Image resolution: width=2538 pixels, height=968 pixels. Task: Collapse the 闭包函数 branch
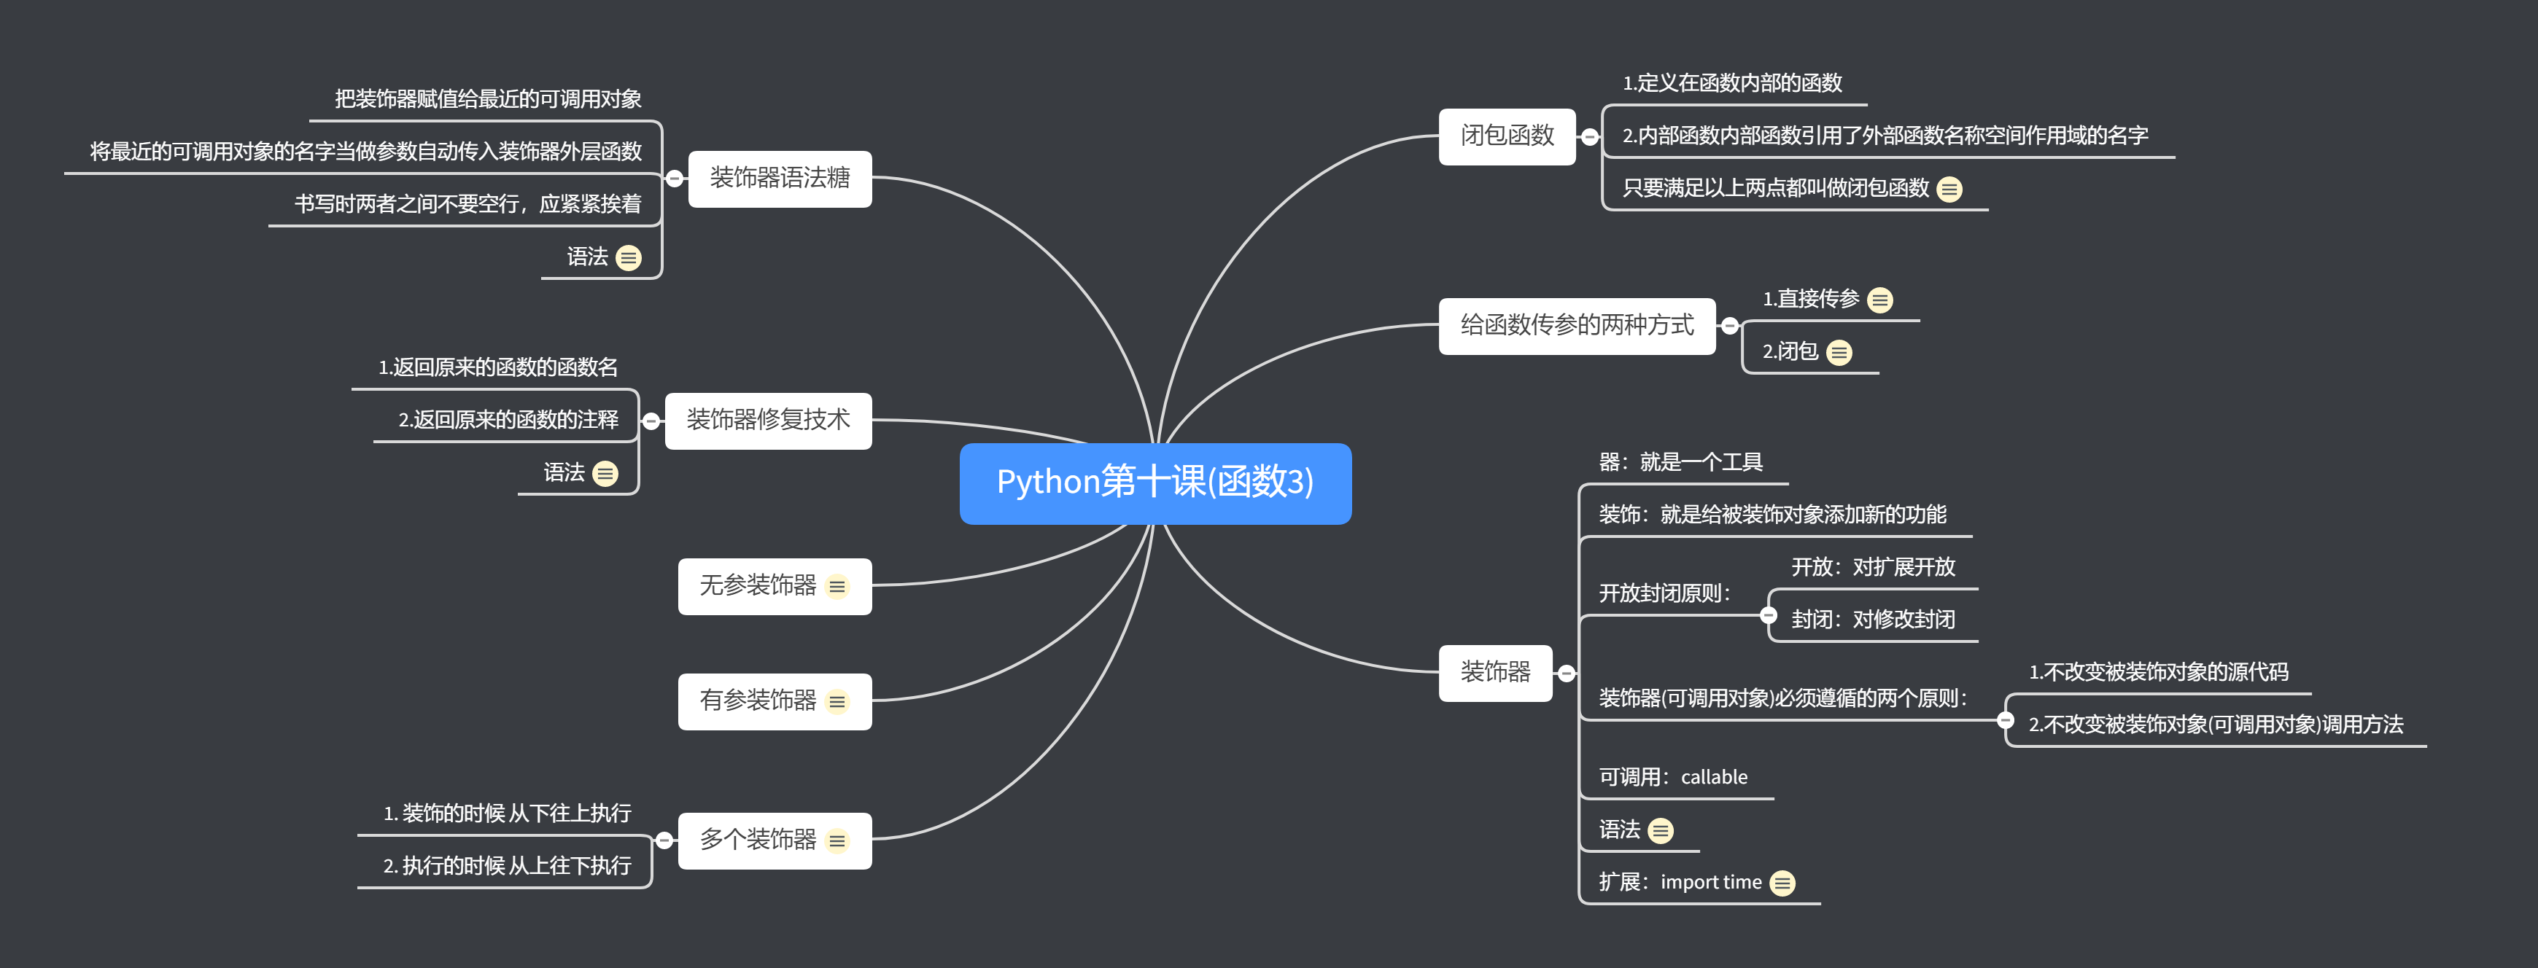pyautogui.click(x=1589, y=137)
